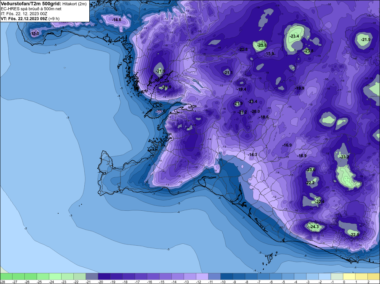Select the green -26 legend swatch
The width and height of the screenshot is (380, 284).
coord(31,276)
